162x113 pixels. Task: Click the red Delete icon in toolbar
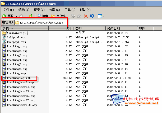pos(86,16)
